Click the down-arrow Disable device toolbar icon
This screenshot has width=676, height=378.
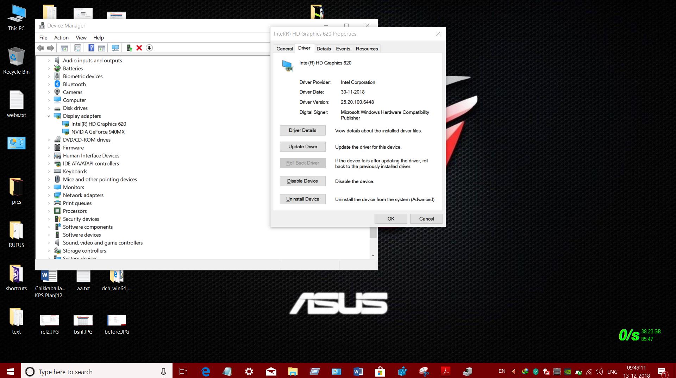[x=149, y=48]
